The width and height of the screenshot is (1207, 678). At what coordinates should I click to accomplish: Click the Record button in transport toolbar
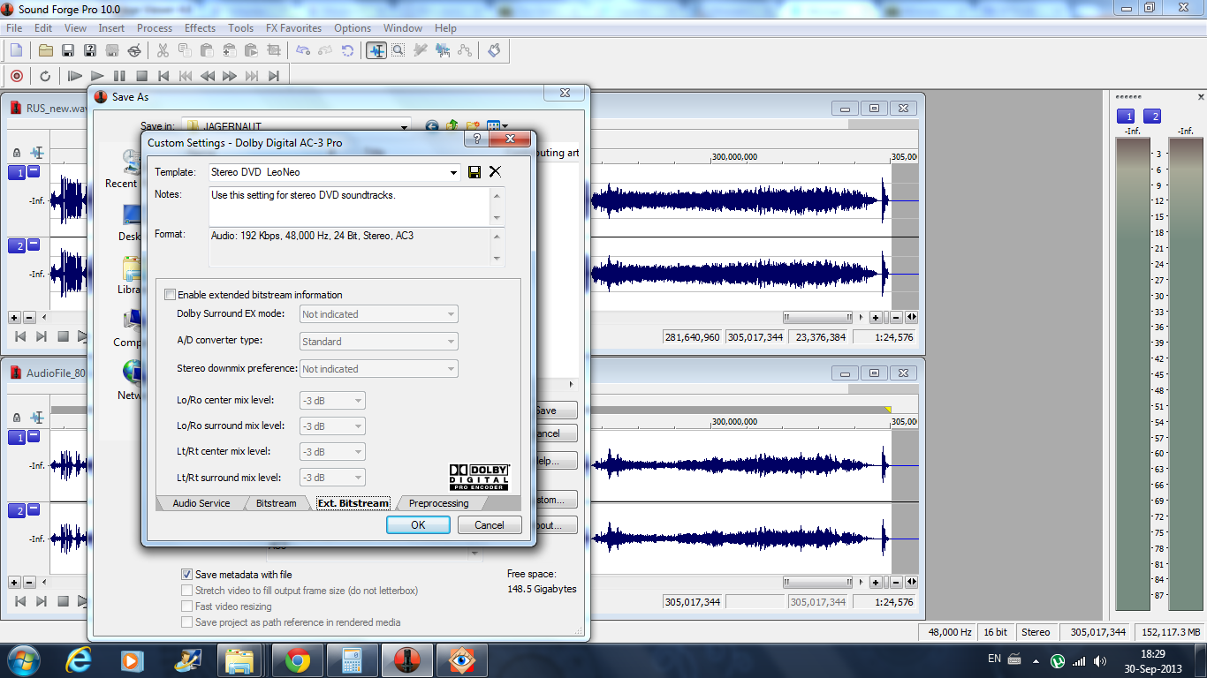coord(17,76)
